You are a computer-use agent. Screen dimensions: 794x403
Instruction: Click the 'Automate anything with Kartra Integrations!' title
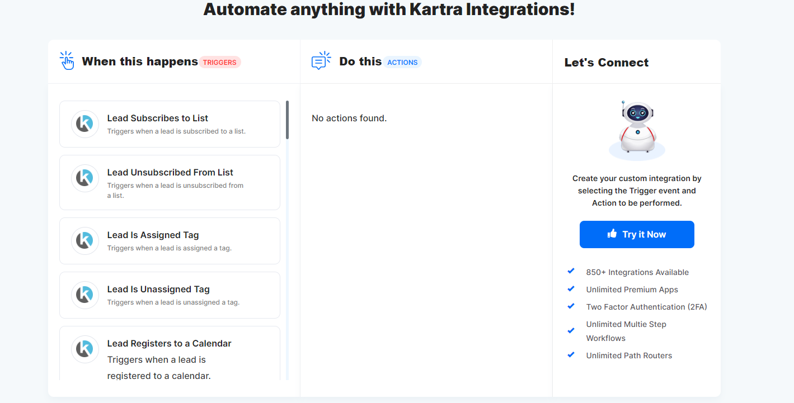[x=389, y=9]
